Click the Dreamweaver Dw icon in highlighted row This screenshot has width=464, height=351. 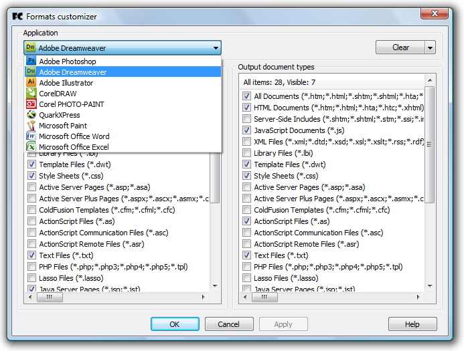pos(31,72)
